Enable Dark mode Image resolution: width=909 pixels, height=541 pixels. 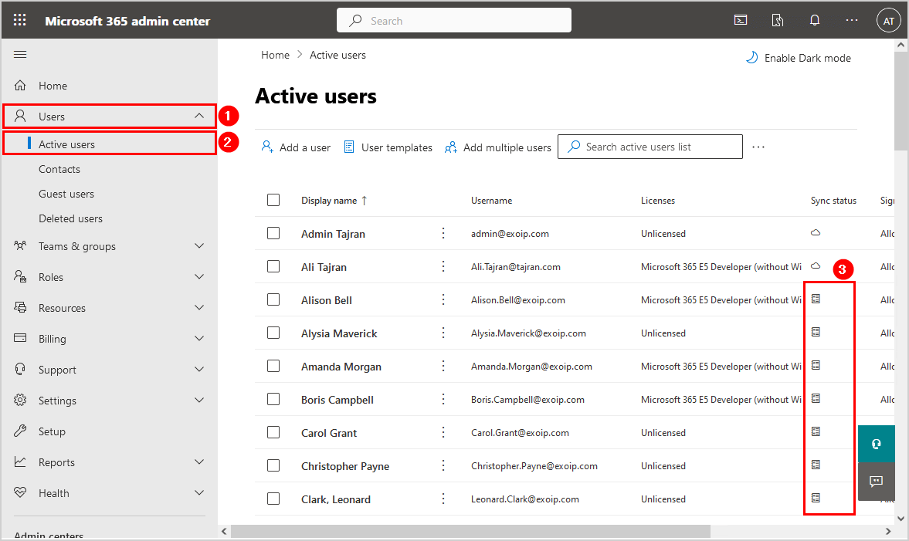[798, 58]
